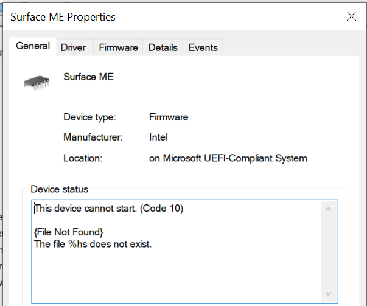Screen dimensions: 367x306
Task: Click 'The file %hs does not exist' line
Action: click(x=93, y=244)
